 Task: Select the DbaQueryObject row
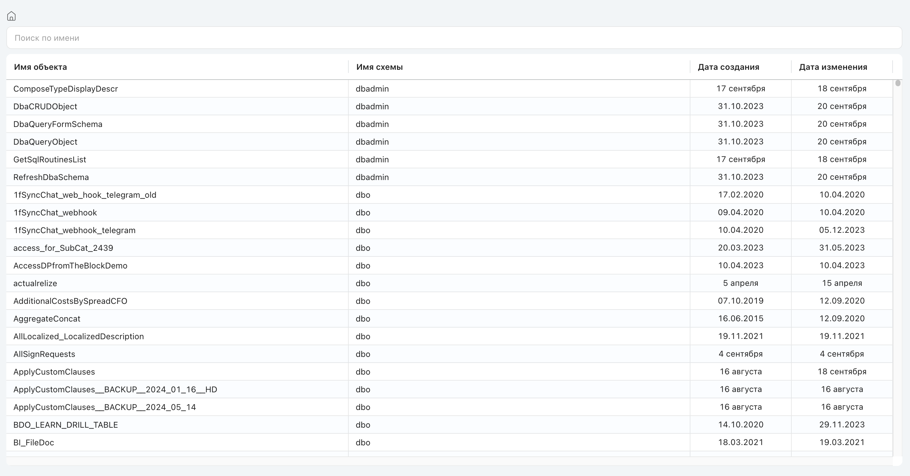(x=449, y=142)
